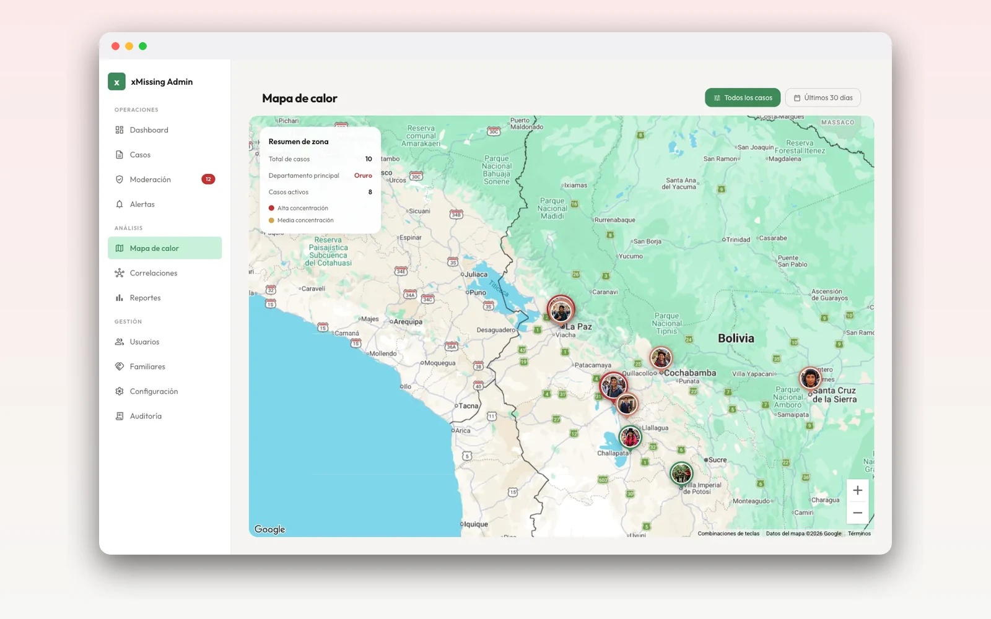Open Alertas bell icon
Image resolution: width=991 pixels, height=619 pixels.
click(120, 204)
